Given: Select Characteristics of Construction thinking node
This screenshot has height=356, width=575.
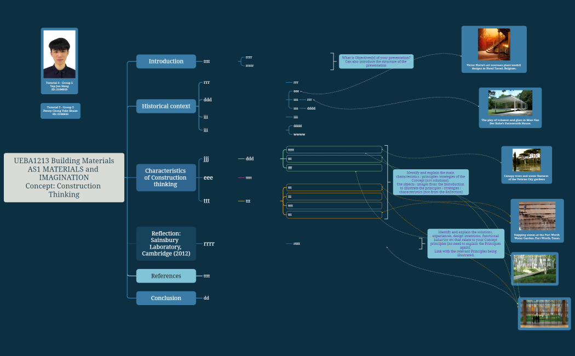Looking at the screenshot, I should coord(165,177).
